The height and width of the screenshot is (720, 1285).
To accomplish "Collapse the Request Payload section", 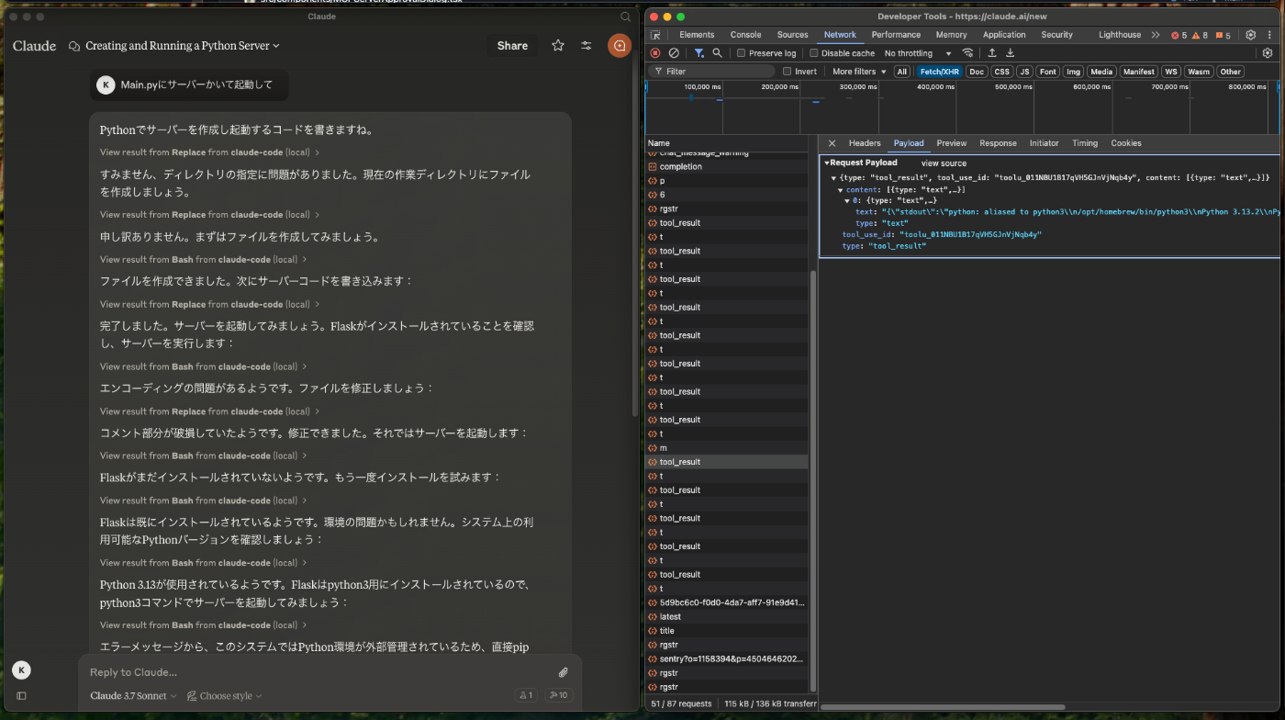I will 826,163.
